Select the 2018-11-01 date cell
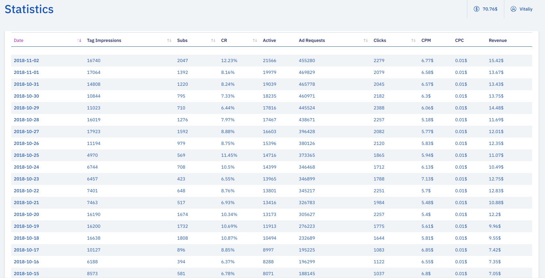This screenshot has height=278, width=545. [x=26, y=72]
